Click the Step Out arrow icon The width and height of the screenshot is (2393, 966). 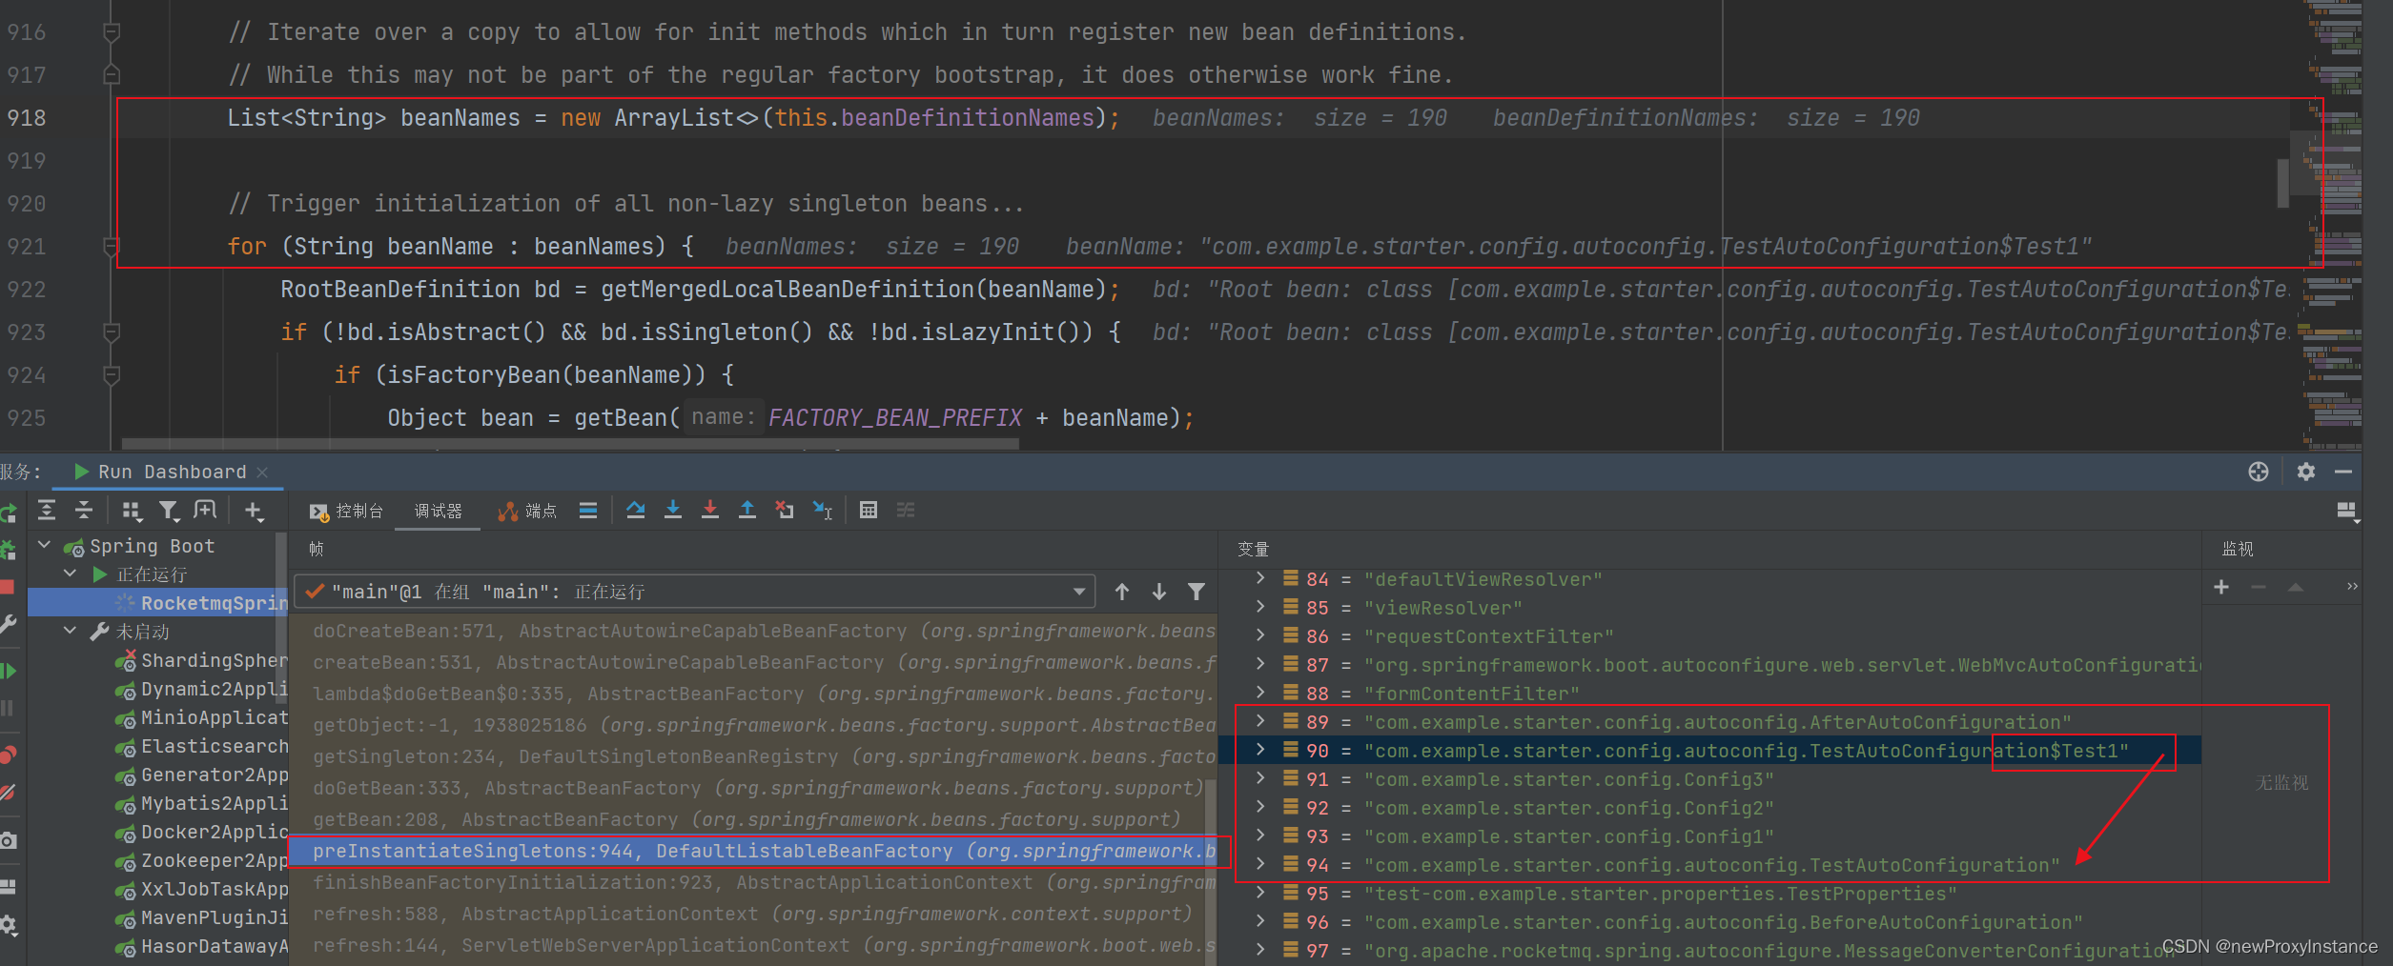(747, 511)
